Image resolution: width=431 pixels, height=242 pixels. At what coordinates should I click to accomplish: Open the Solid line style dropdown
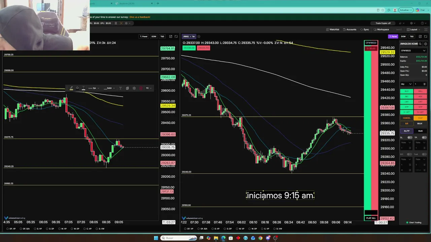pos(109,88)
